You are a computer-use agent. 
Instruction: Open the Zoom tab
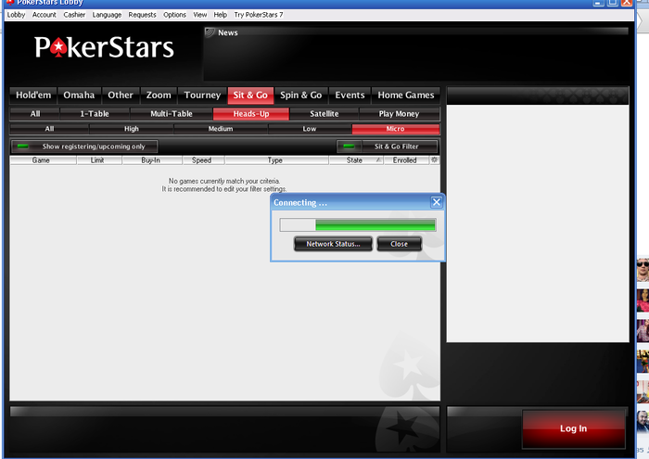coord(159,96)
